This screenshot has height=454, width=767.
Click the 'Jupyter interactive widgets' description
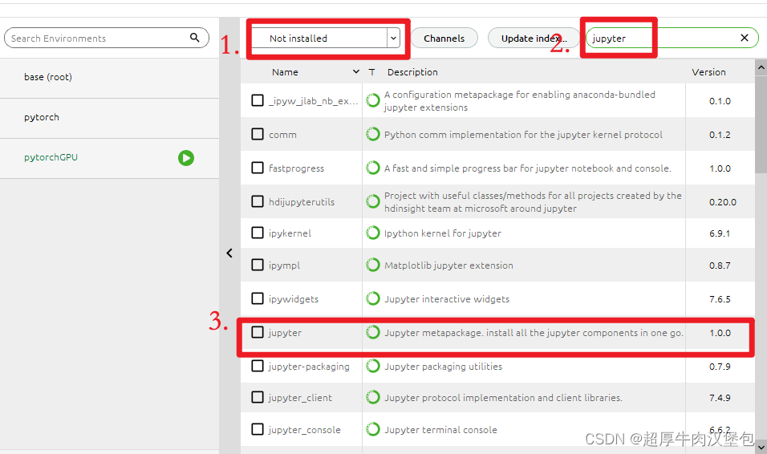447,299
